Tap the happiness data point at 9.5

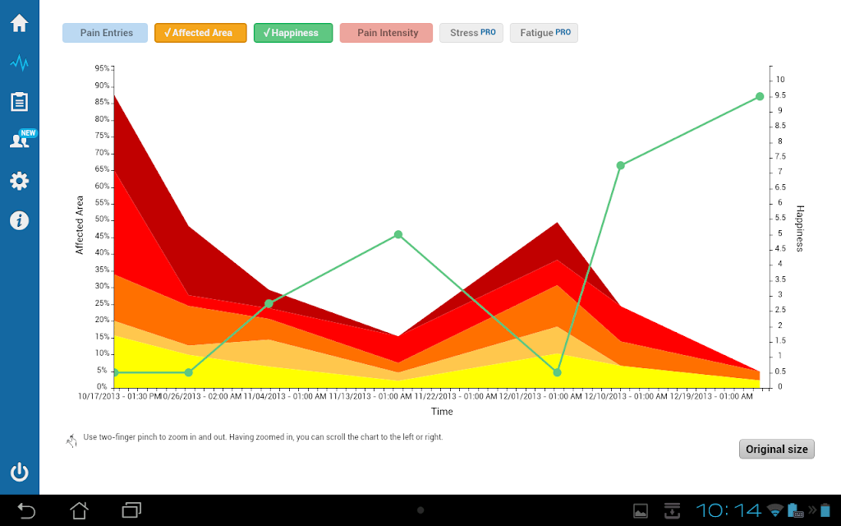(x=760, y=97)
